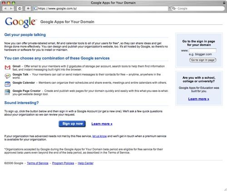Viewport: 227px width, 191px height.
Task: Click the window title text
Action: (113, 3)
